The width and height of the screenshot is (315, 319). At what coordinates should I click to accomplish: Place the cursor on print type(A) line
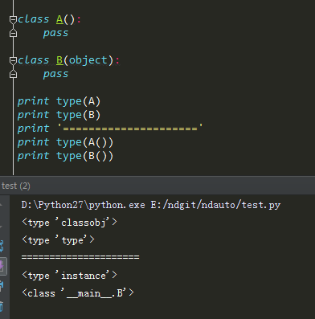(59, 101)
